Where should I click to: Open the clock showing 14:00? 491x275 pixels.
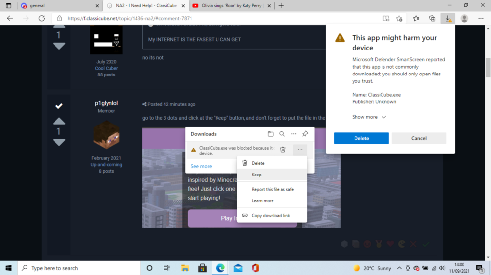pos(459,268)
